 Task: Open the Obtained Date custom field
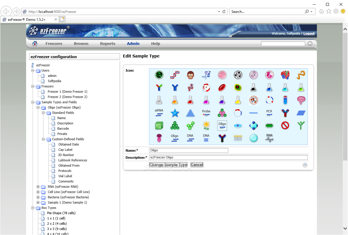pos(69,144)
